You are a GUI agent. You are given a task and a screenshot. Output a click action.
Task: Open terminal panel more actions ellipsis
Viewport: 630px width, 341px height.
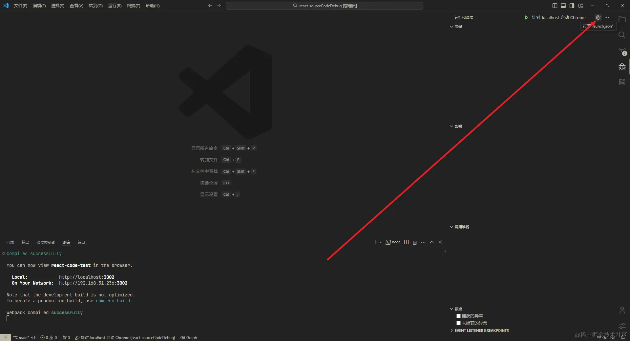423,242
